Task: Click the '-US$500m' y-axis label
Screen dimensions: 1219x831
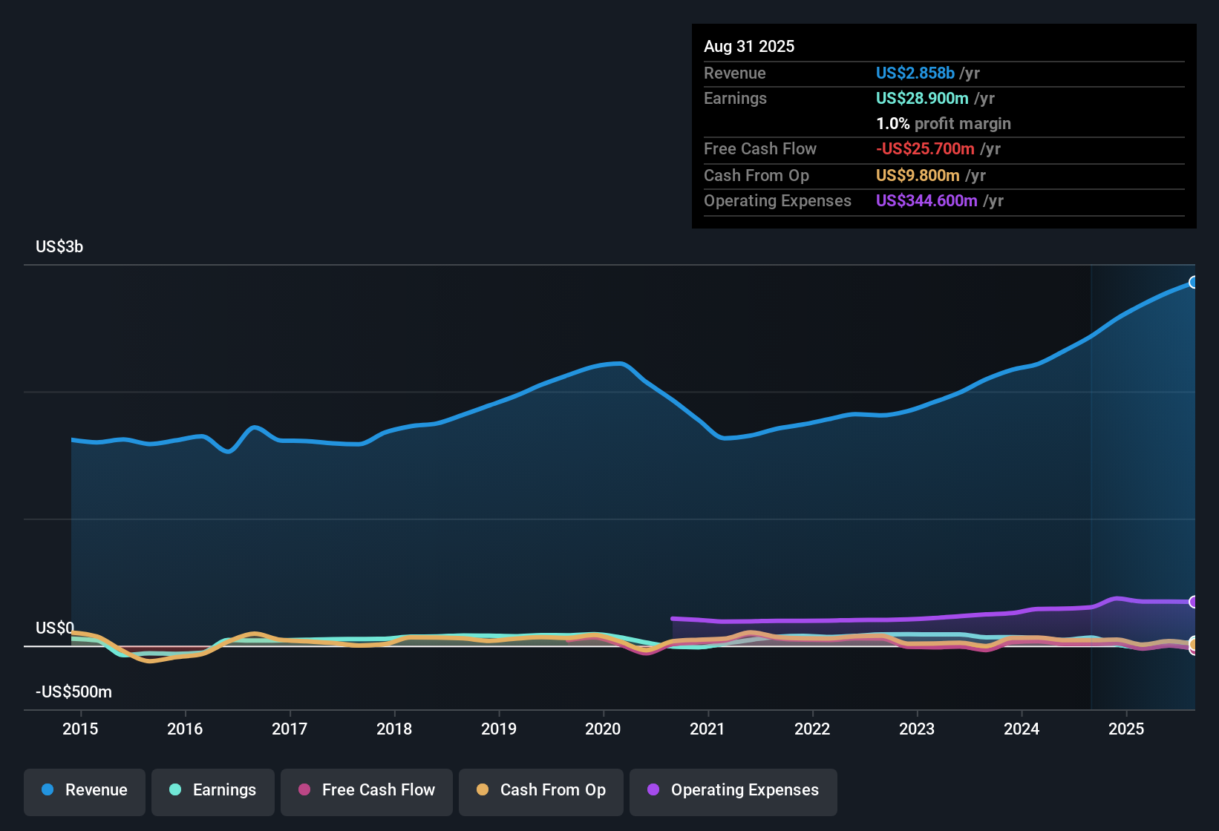Action: (73, 692)
